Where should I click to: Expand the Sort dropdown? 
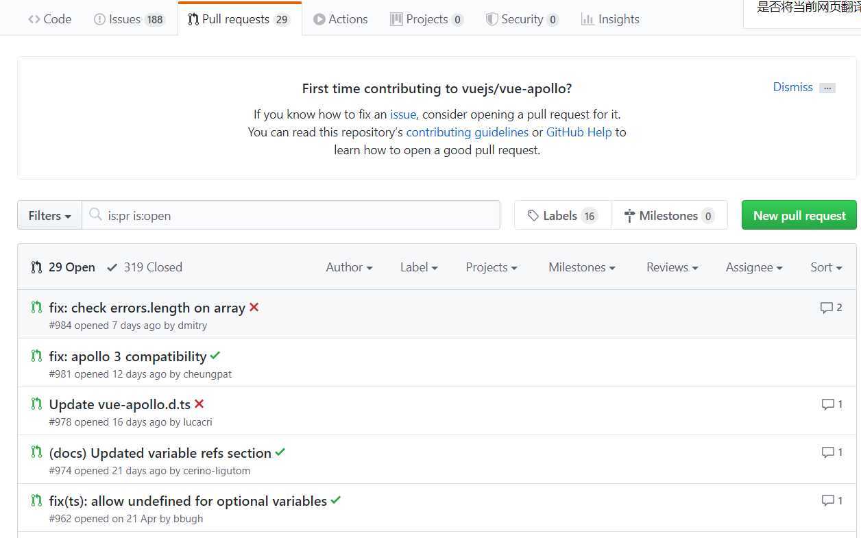click(826, 267)
